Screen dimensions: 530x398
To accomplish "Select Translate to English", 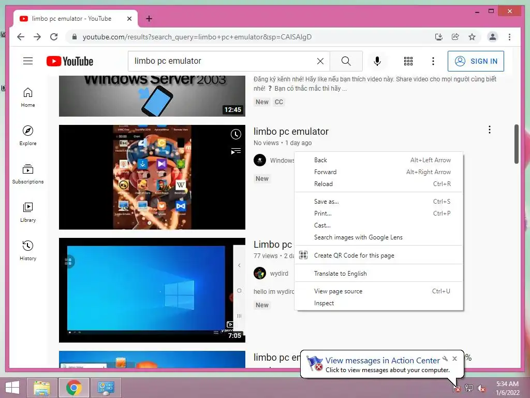I will pyautogui.click(x=378, y=274).
